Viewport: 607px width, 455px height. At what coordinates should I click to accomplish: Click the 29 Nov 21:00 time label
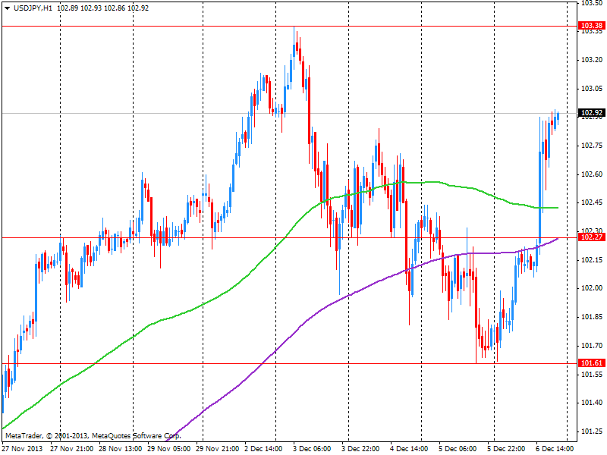coord(217,449)
